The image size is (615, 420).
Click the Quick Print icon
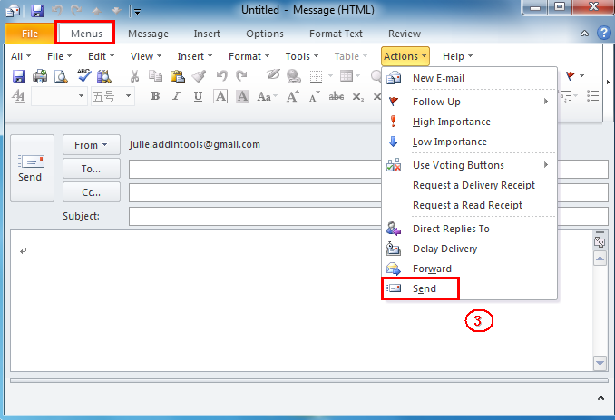[x=40, y=75]
